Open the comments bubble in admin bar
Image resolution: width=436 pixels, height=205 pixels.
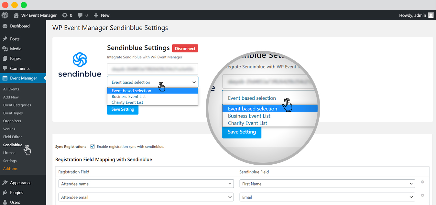click(83, 15)
